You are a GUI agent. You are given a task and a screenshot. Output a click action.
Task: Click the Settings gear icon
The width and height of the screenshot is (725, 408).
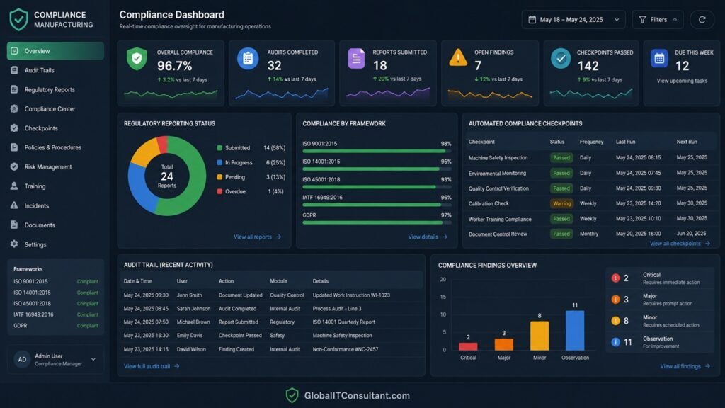pyautogui.click(x=14, y=244)
